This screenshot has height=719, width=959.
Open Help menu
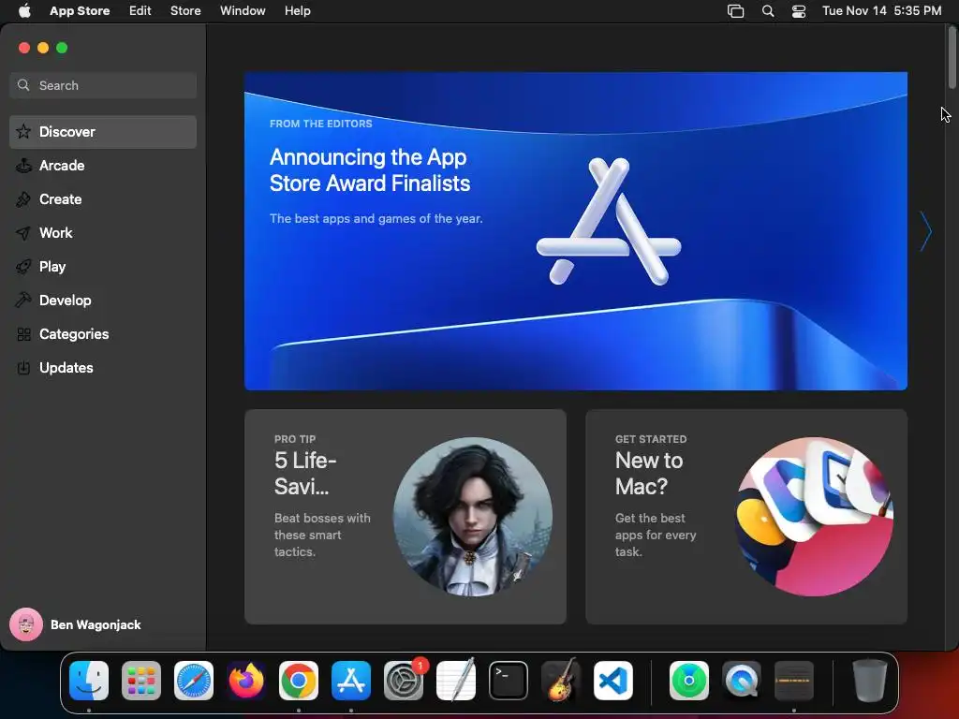click(x=297, y=11)
